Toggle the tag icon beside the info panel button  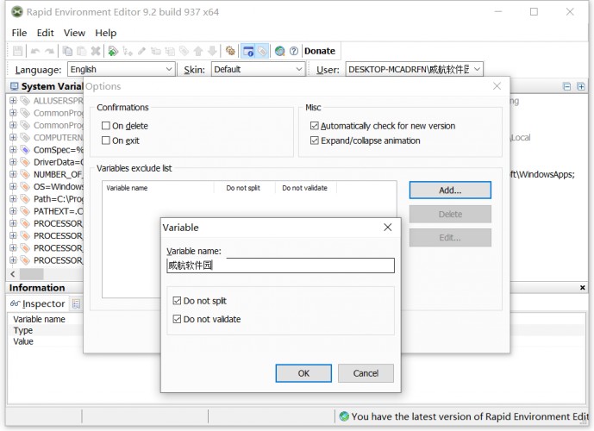(x=262, y=51)
